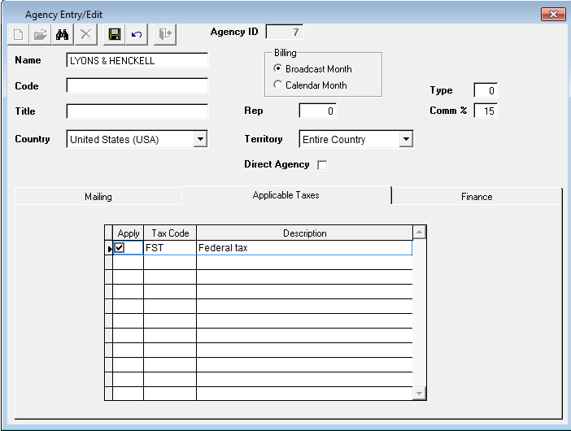Viewport: 571px width, 431px height.
Task: Click the Save floppy disk icon
Action: point(115,34)
